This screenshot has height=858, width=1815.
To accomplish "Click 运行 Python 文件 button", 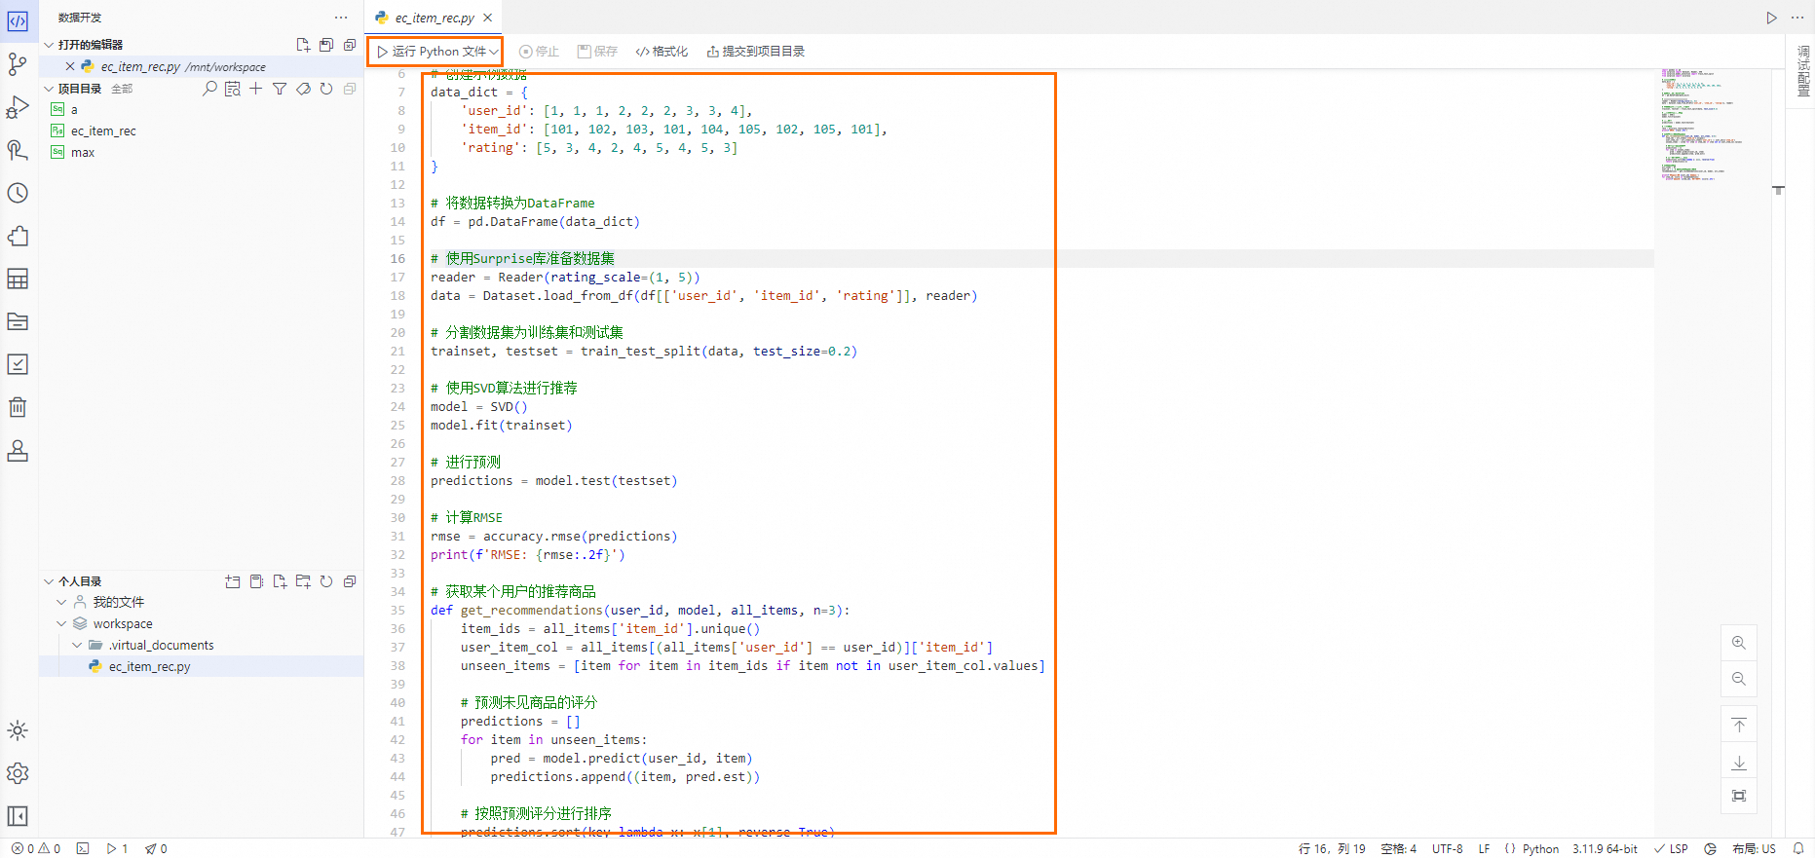I will click(x=431, y=52).
